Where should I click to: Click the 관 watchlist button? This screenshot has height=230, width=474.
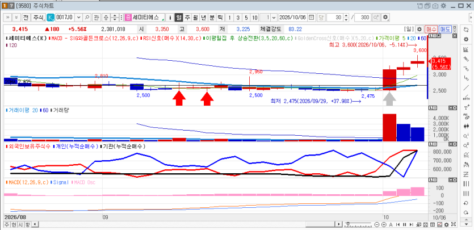click(96, 18)
